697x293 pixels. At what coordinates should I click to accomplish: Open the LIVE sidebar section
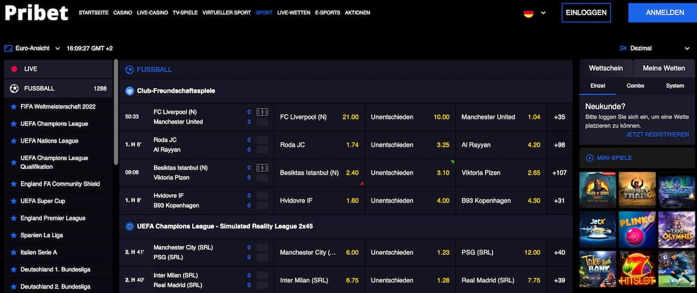[58, 69]
